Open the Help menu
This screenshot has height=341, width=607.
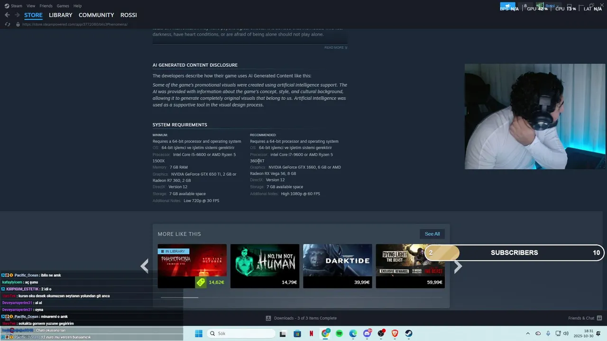pos(77,6)
